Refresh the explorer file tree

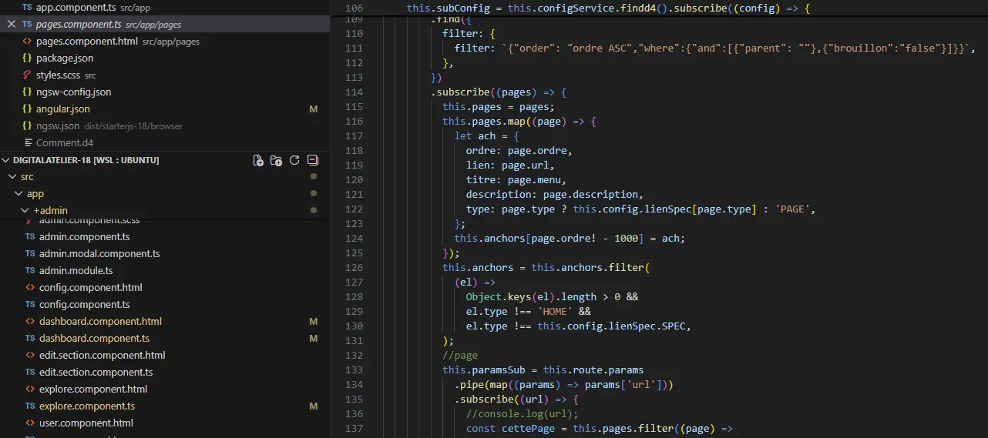click(294, 160)
